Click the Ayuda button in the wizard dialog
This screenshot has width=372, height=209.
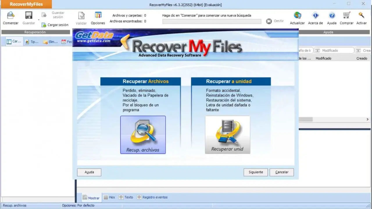(x=89, y=172)
